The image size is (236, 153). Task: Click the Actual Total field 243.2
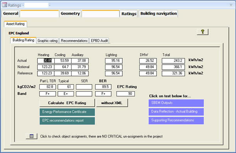click(173, 61)
